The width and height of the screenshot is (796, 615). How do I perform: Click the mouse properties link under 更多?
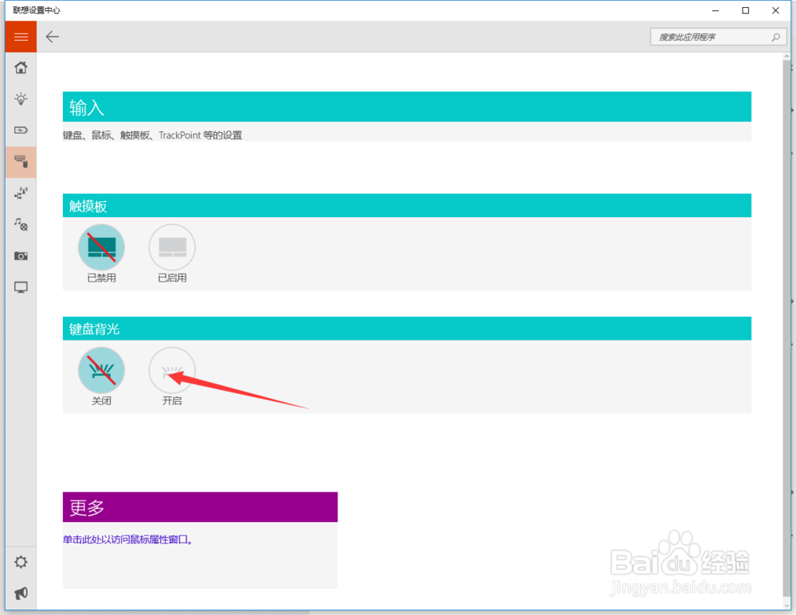tap(127, 539)
